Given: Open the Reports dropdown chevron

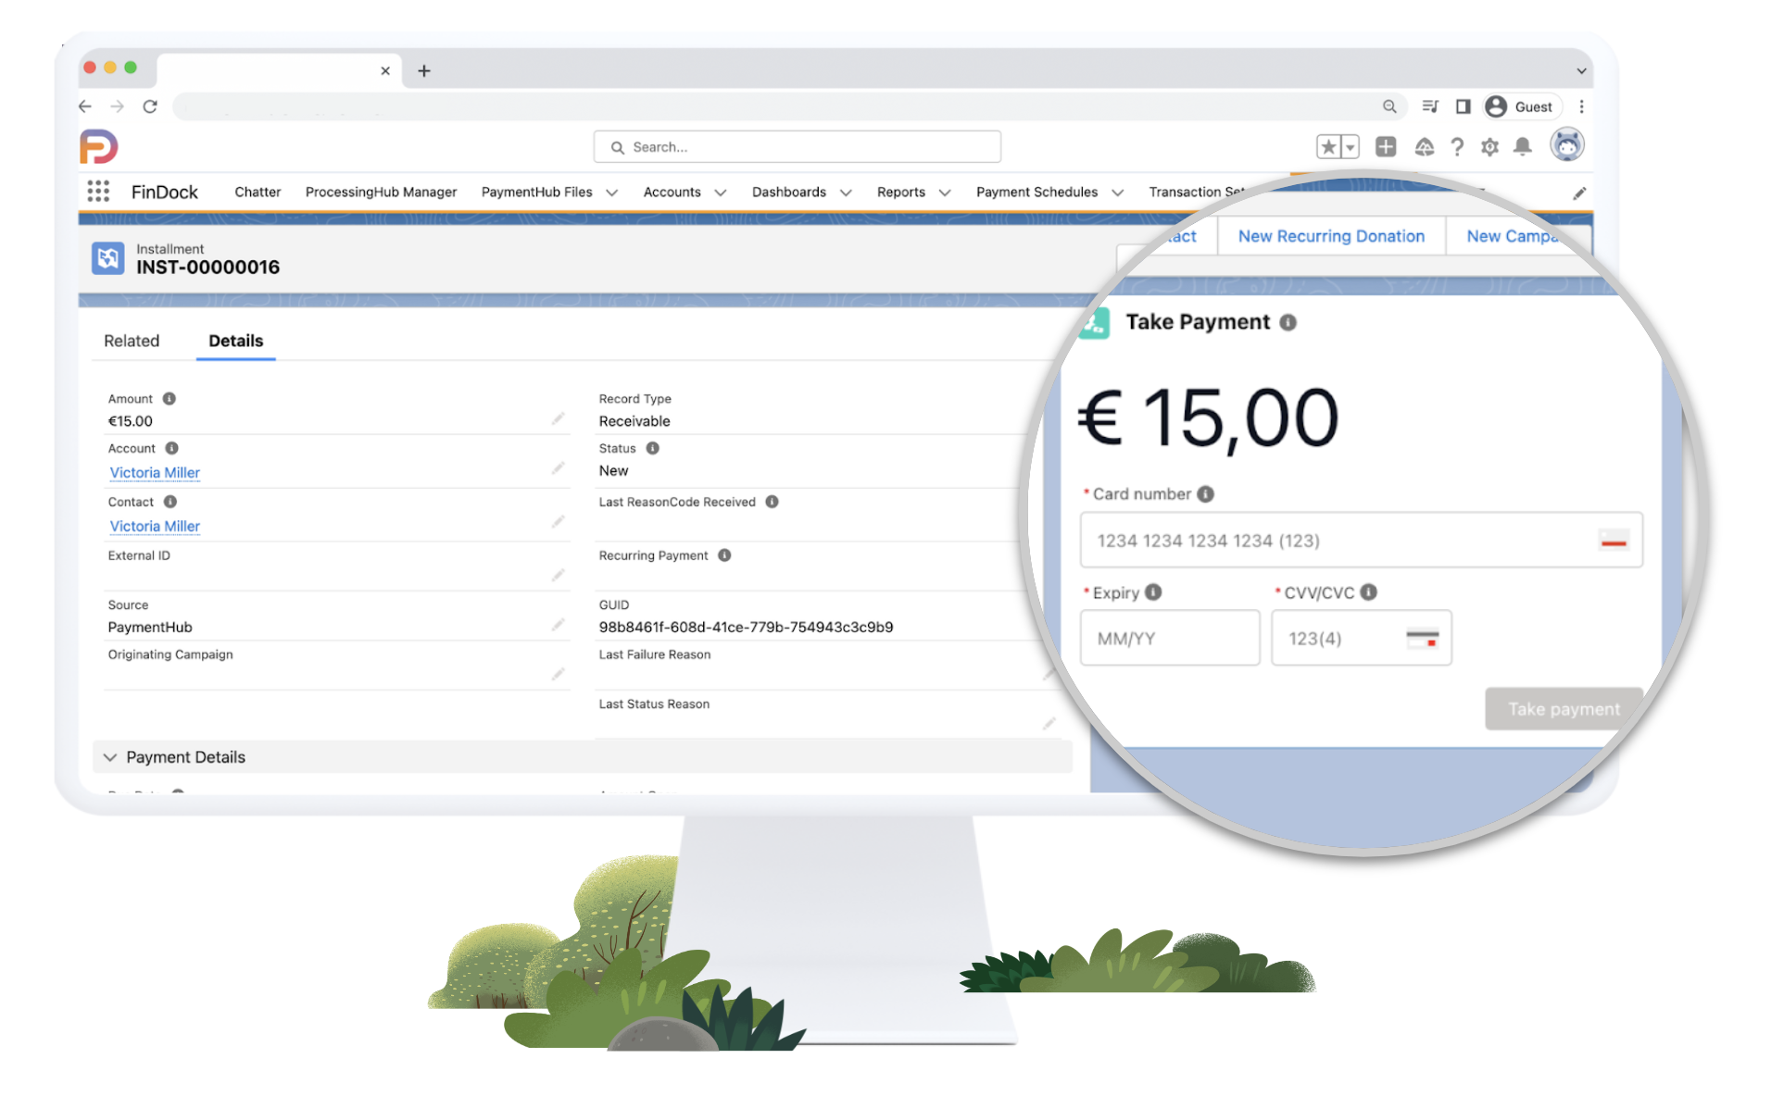Looking at the screenshot, I should coord(945,193).
